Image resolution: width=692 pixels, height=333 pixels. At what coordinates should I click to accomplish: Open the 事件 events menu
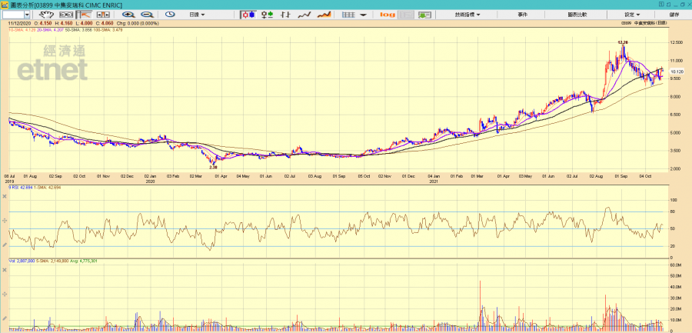(523, 15)
